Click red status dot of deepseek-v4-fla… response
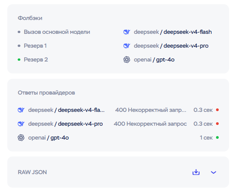 tap(217, 110)
